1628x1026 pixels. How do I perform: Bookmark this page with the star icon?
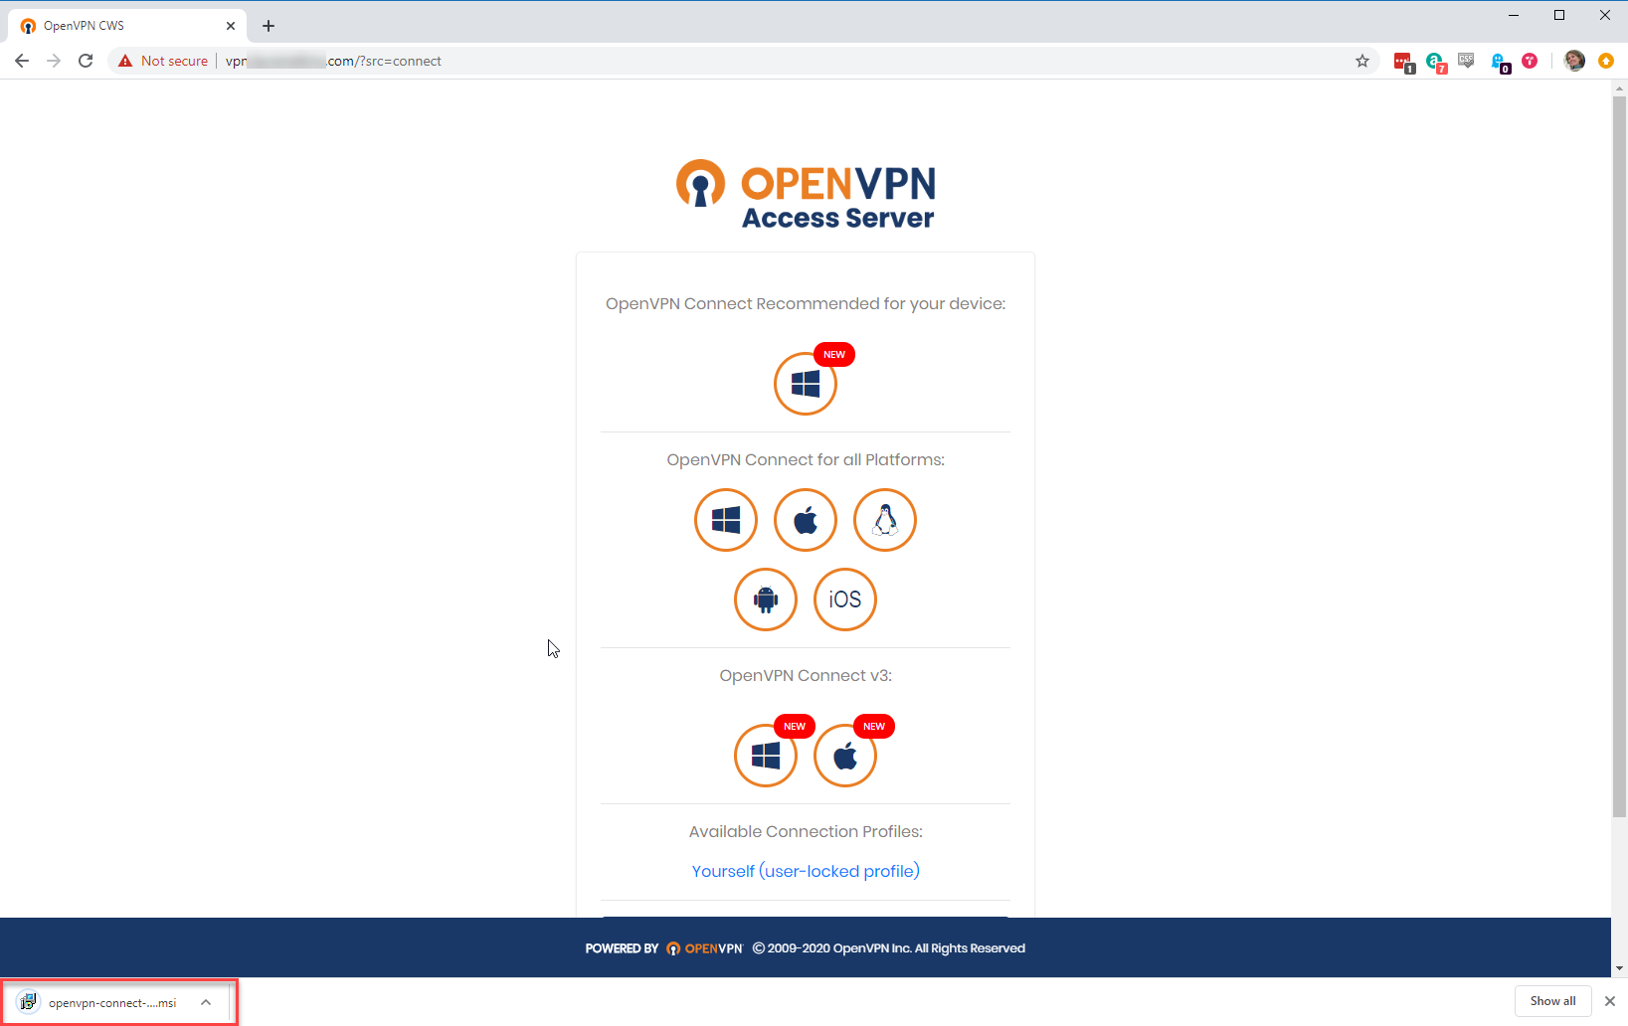click(1361, 61)
